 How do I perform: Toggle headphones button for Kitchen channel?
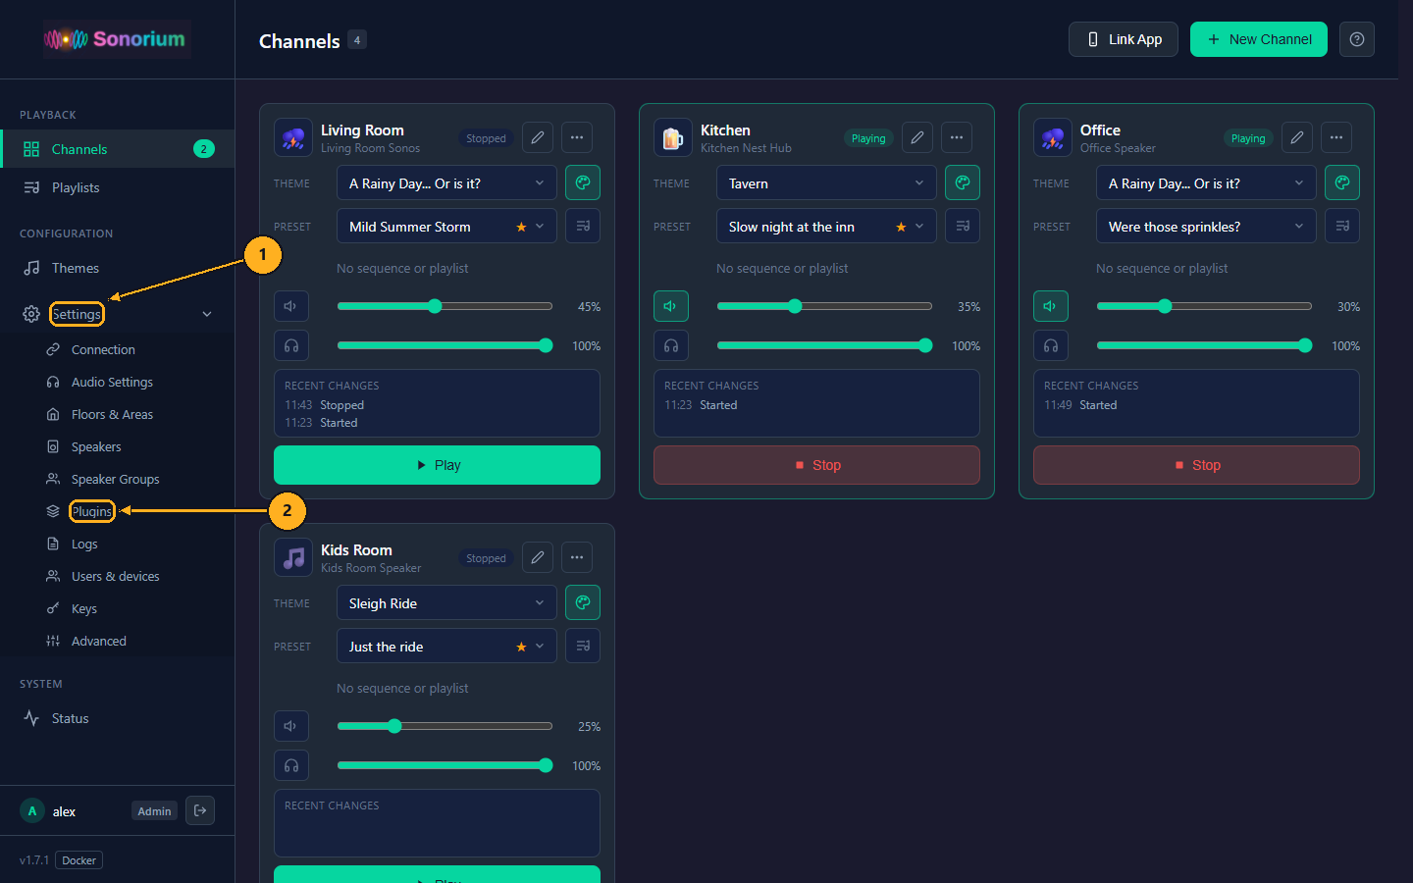pos(671,345)
